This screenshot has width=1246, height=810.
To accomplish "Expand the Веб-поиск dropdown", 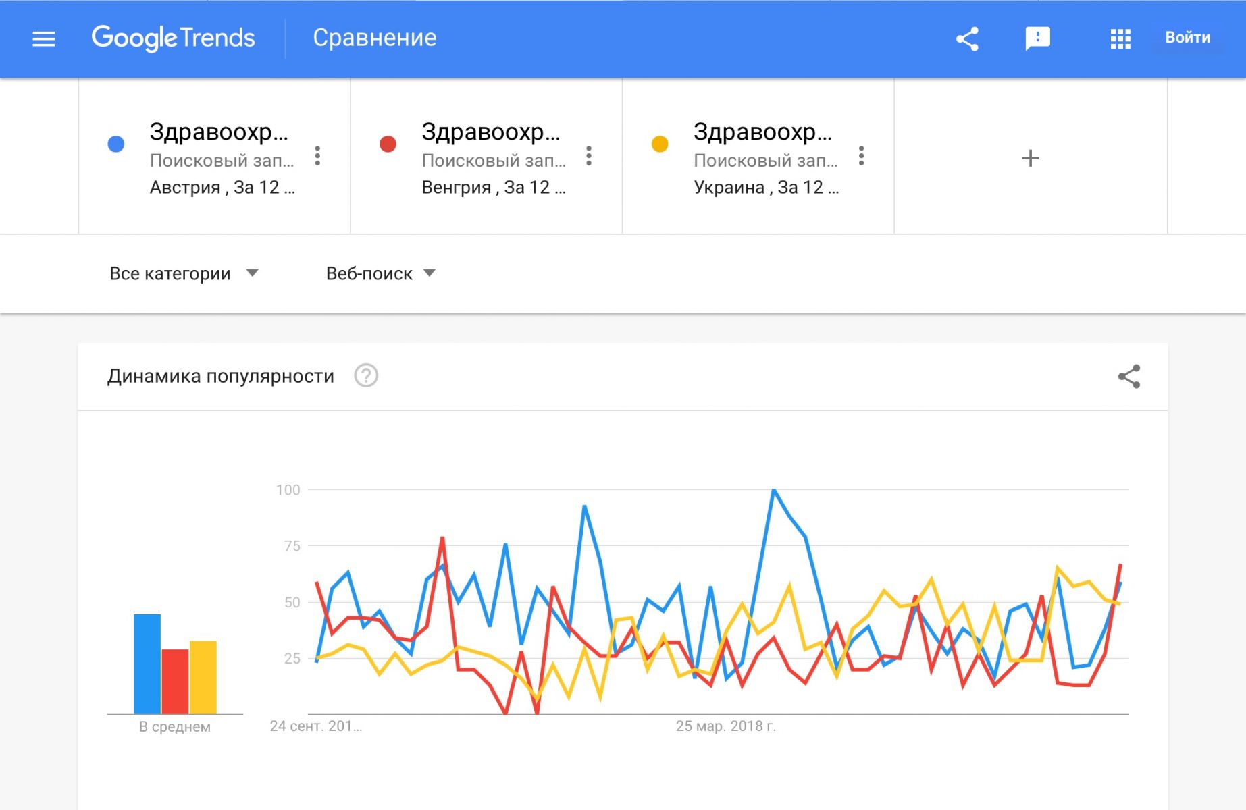I will [381, 273].
